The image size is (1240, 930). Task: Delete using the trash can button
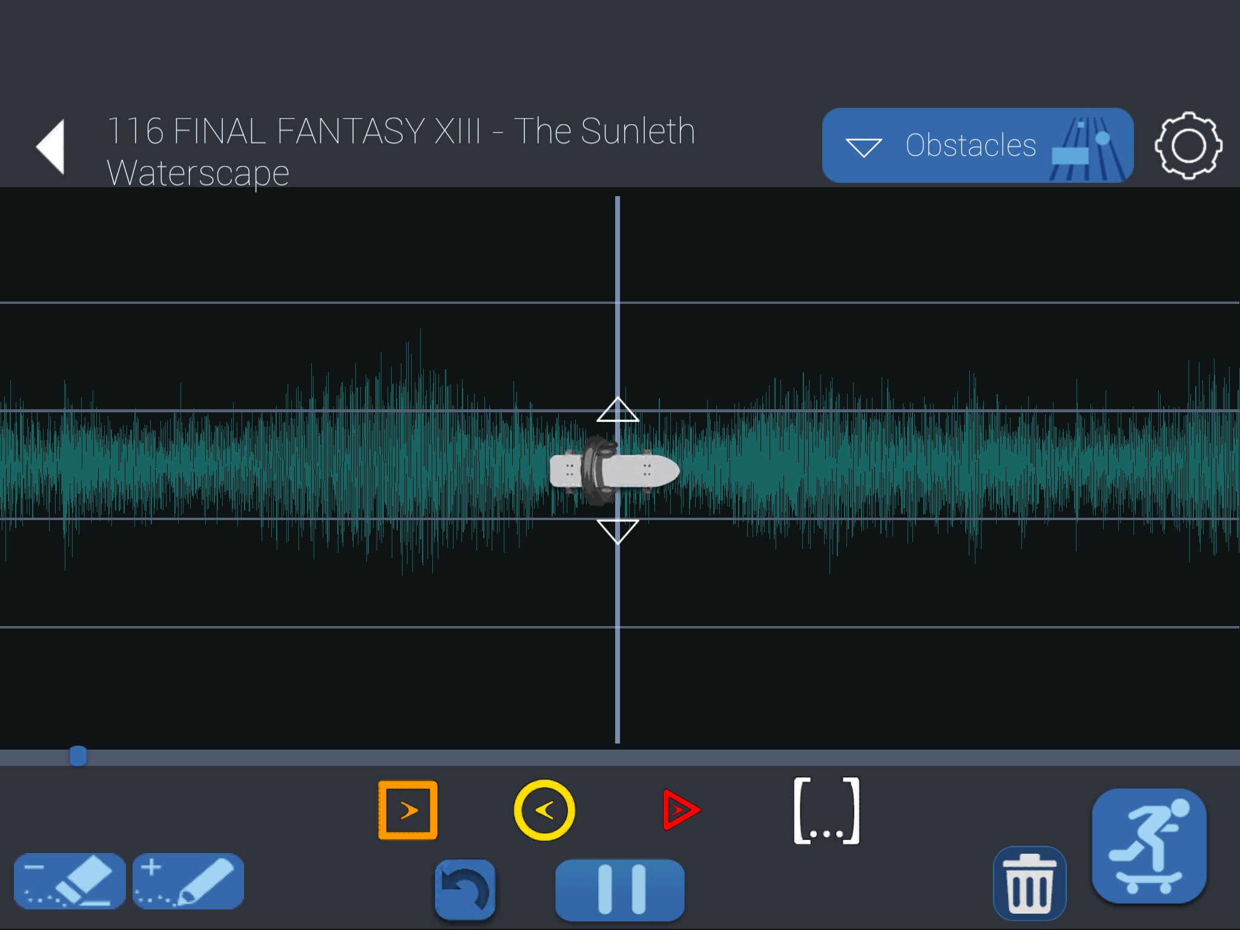tap(1029, 883)
